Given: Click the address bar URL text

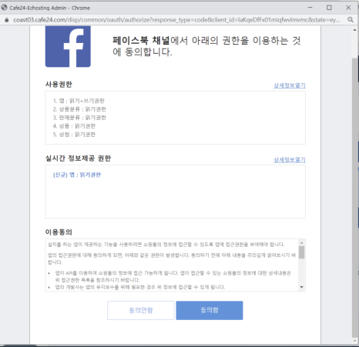Looking at the screenshot, I should pos(176,20).
